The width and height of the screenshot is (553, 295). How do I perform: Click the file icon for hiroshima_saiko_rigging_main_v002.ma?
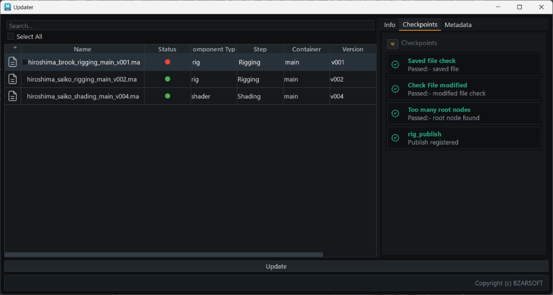13,79
